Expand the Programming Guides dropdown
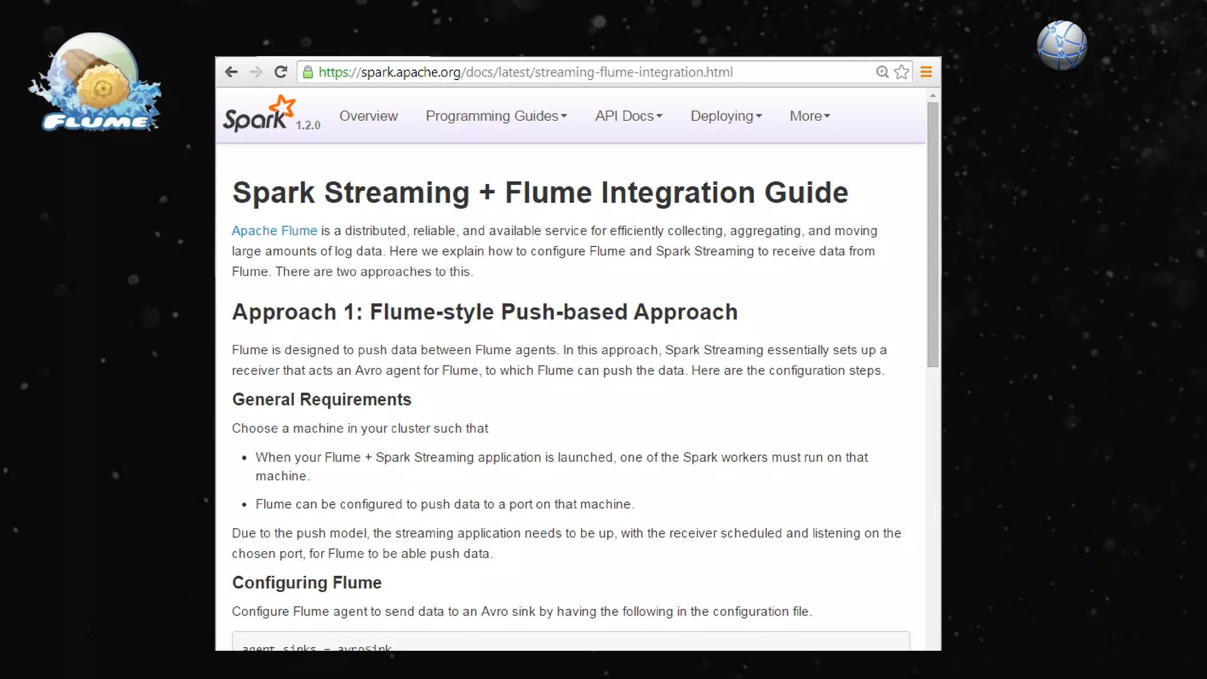This screenshot has width=1207, height=679. coord(496,116)
